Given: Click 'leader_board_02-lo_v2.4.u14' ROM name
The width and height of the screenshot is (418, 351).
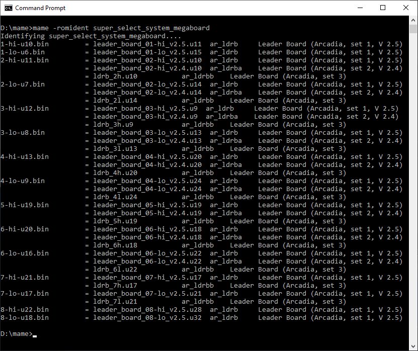Looking at the screenshot, I should pyautogui.click(x=147, y=92).
